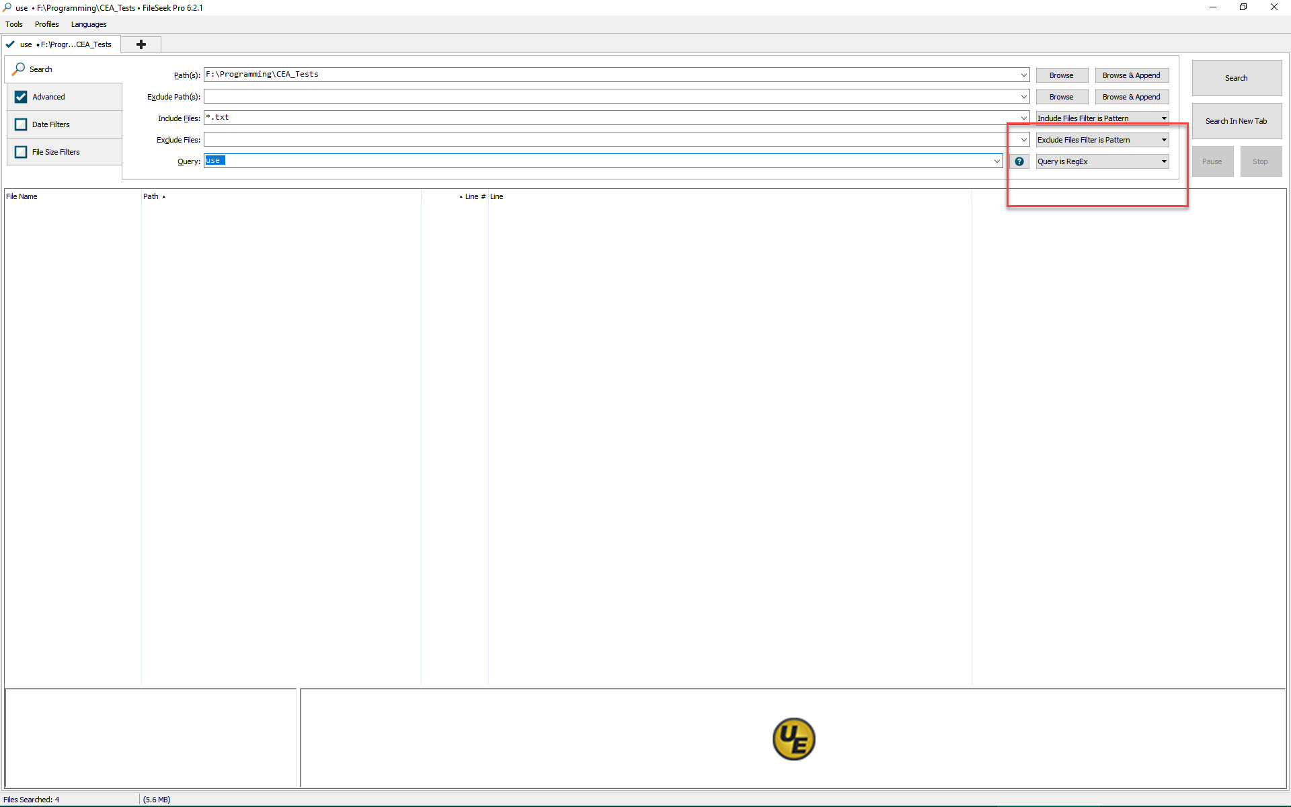1291x807 pixels.
Task: Click the FileSeek title bar app icon
Action: [x=7, y=7]
